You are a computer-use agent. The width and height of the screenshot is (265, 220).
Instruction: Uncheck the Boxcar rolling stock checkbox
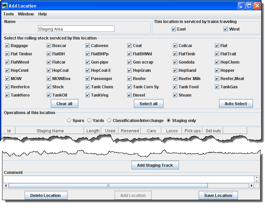click(x=49, y=46)
